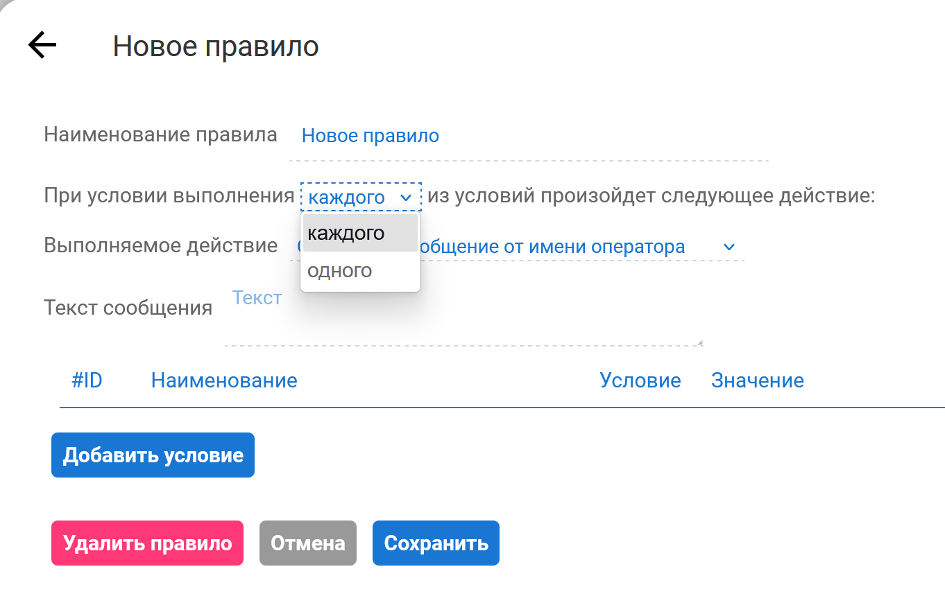Click the message textarea resize handle
The height and width of the screenshot is (612, 945).
coord(699,342)
